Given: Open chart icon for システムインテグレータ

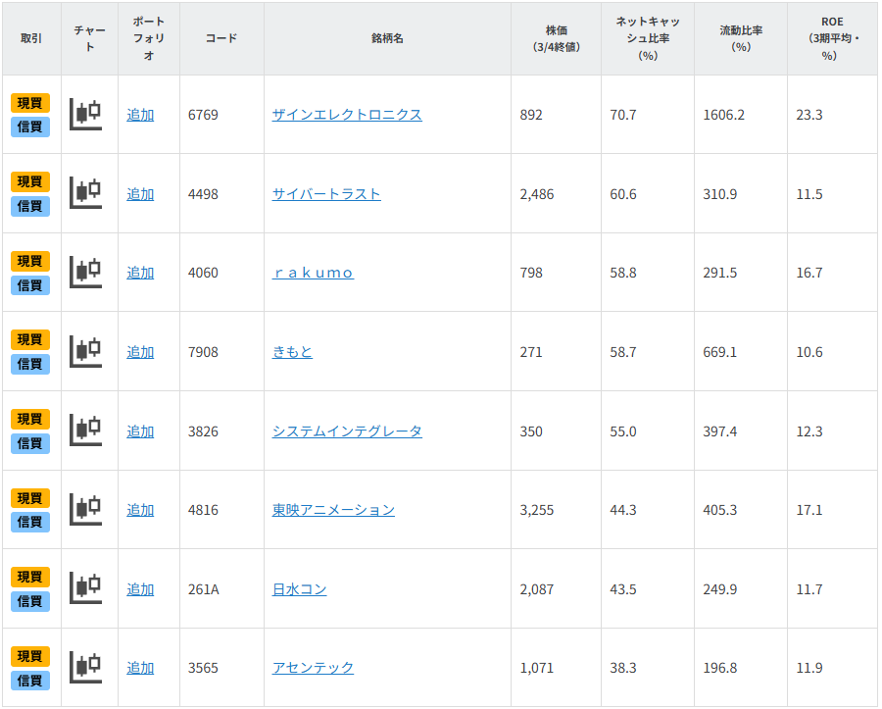Looking at the screenshot, I should click(x=86, y=430).
